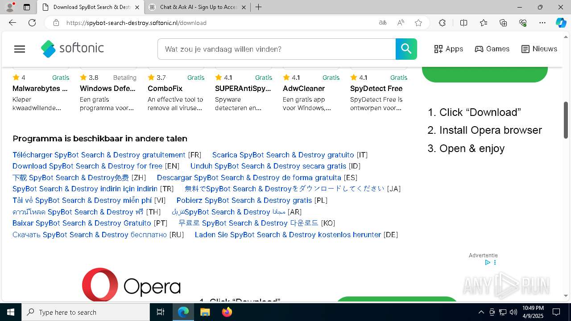The image size is (571, 321).
Task: Open the Chinese SpyBot download link
Action: pyautogui.click(x=70, y=177)
